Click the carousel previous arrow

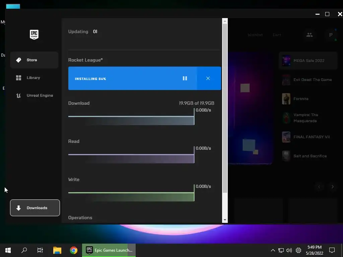[319, 187]
